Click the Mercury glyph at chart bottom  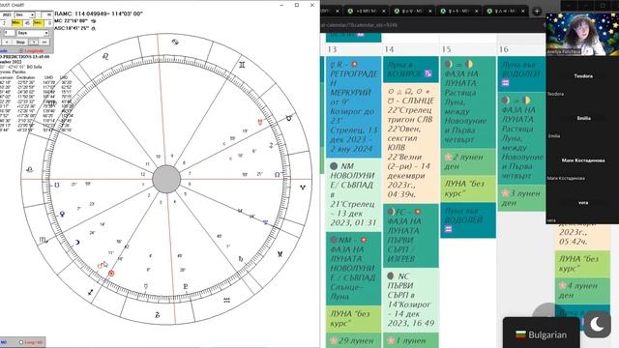pos(146,286)
